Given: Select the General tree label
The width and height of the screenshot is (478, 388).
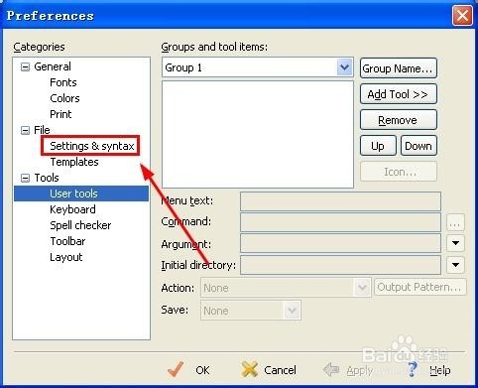Looking at the screenshot, I should [53, 66].
